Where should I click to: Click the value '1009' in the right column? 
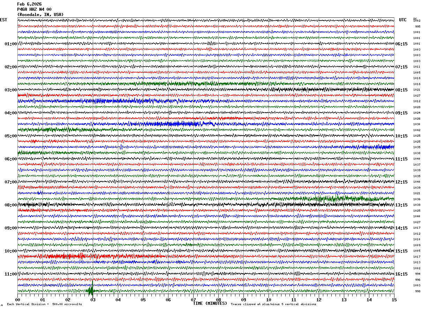(417, 245)
